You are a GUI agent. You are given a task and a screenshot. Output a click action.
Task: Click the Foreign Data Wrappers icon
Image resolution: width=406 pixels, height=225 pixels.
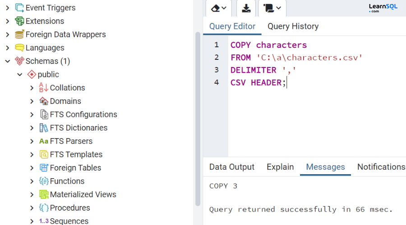[19, 35]
